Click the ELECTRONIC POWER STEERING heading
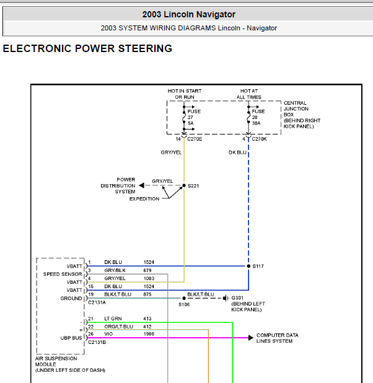Screen dimensions: 373x383 [x=87, y=48]
